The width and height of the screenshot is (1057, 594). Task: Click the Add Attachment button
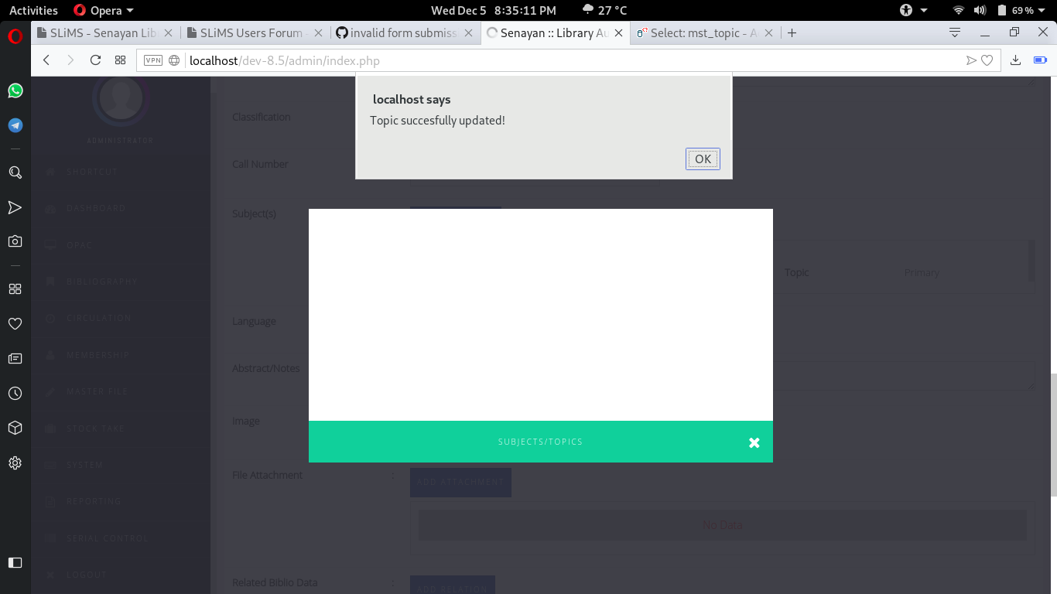460,482
